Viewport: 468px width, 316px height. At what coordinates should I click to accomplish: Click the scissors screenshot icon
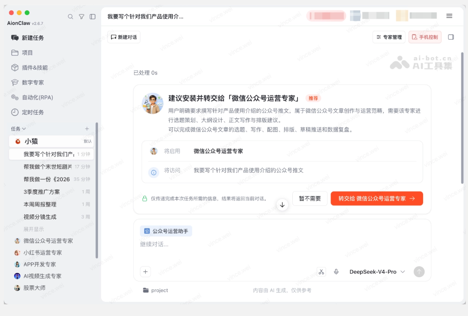321,272
